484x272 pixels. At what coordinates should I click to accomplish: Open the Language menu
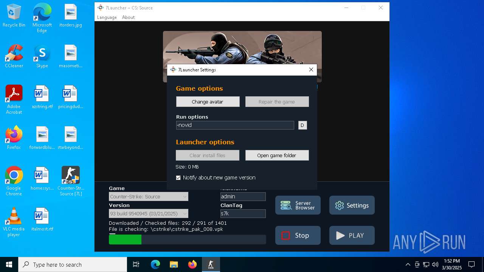[x=107, y=17]
